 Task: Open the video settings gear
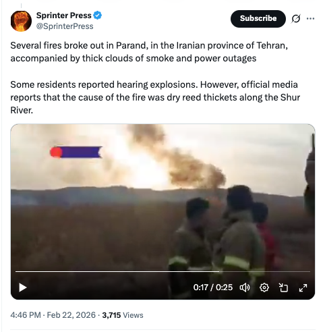(264, 287)
